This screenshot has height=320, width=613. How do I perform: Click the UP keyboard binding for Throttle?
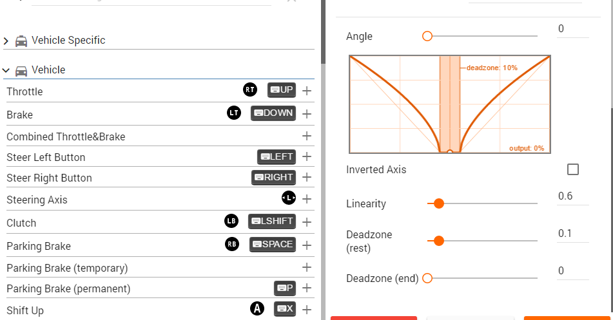282,90
